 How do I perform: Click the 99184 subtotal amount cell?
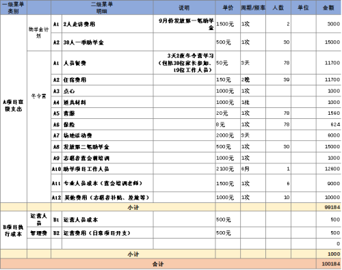[x=328, y=207]
